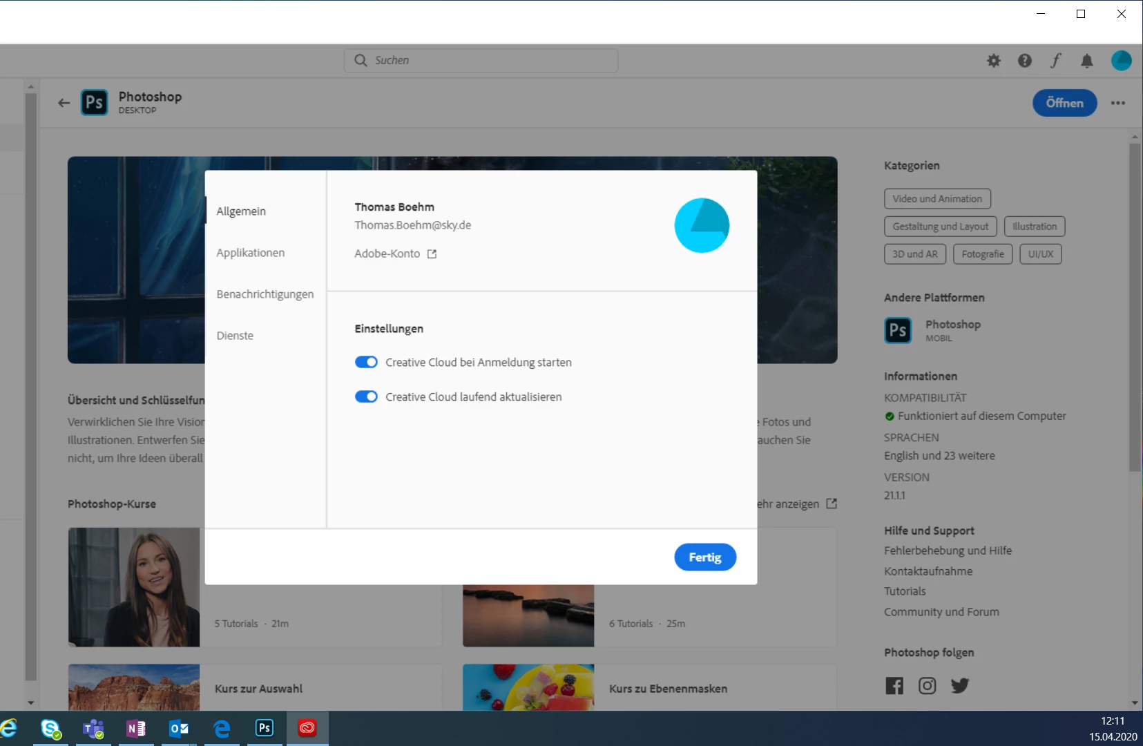The height and width of the screenshot is (746, 1143).
Task: Open the Kontaktaufnahme link
Action: [x=928, y=571]
